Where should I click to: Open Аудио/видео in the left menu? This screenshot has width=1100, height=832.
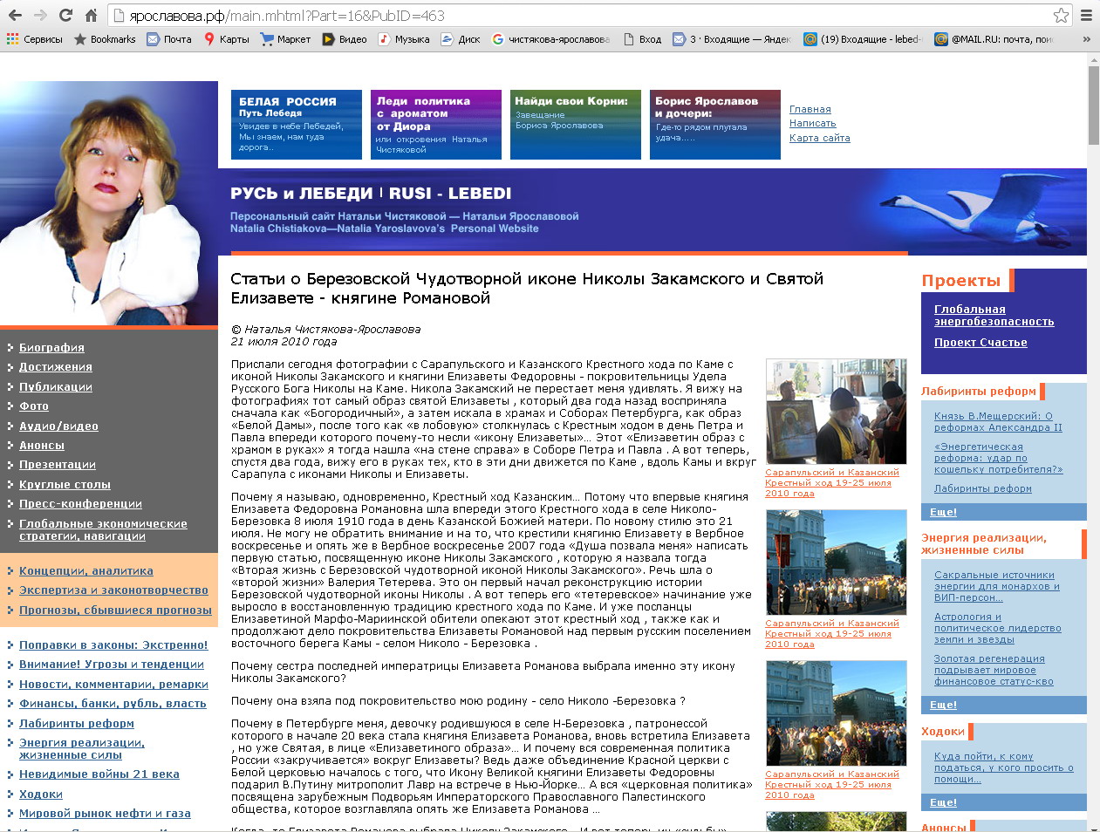click(x=58, y=426)
